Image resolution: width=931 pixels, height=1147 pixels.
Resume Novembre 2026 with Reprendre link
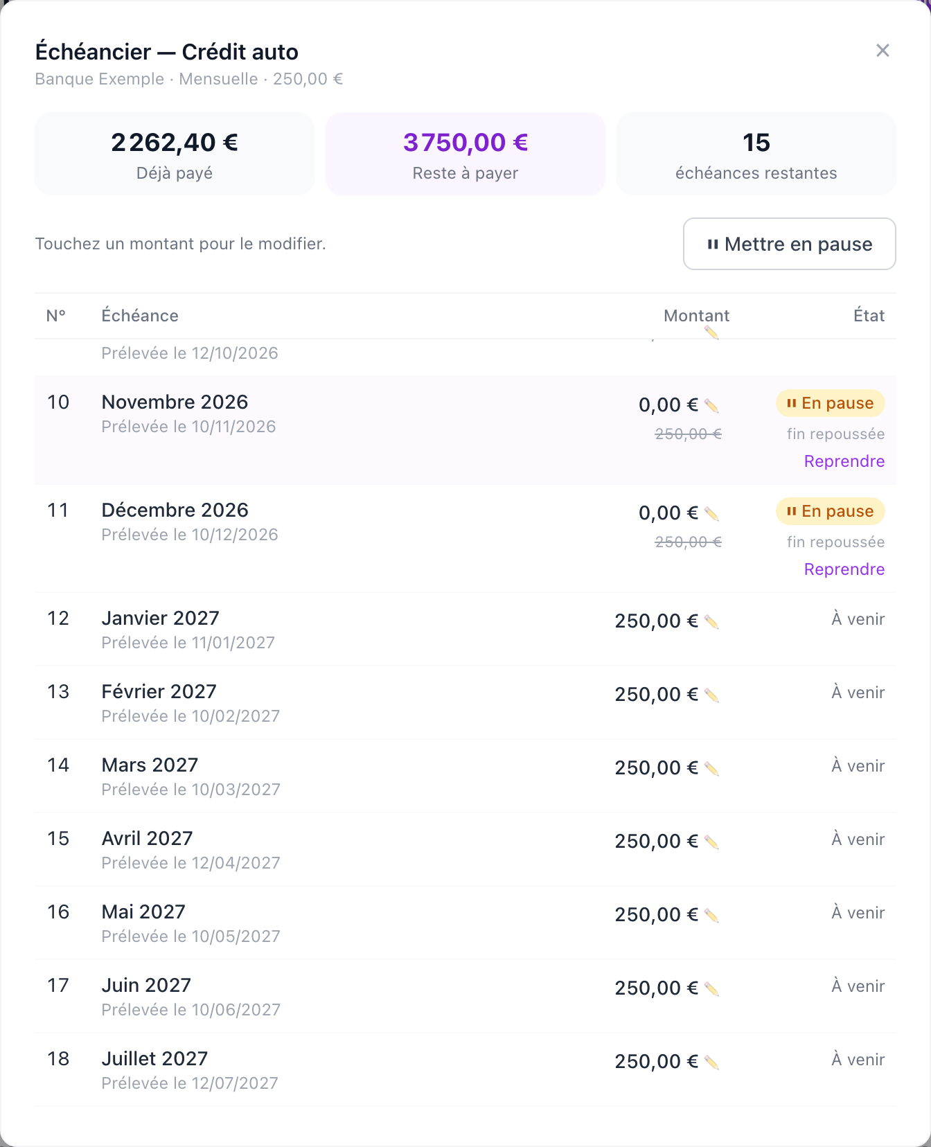844,461
